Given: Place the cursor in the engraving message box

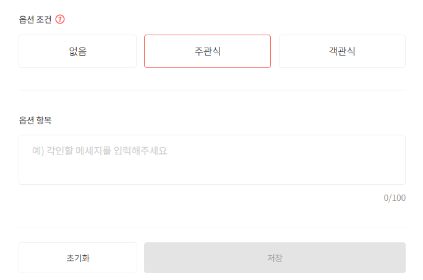Looking at the screenshot, I should click(x=211, y=159).
